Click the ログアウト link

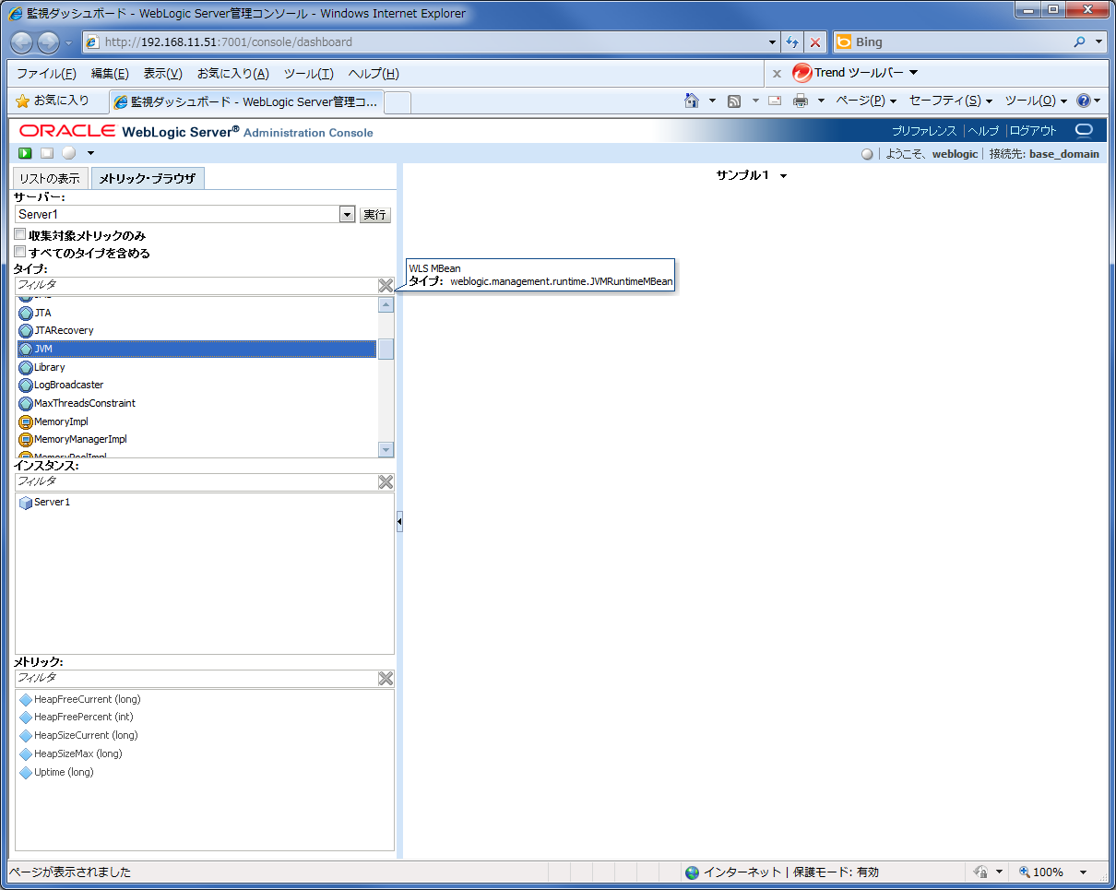pos(1033,131)
